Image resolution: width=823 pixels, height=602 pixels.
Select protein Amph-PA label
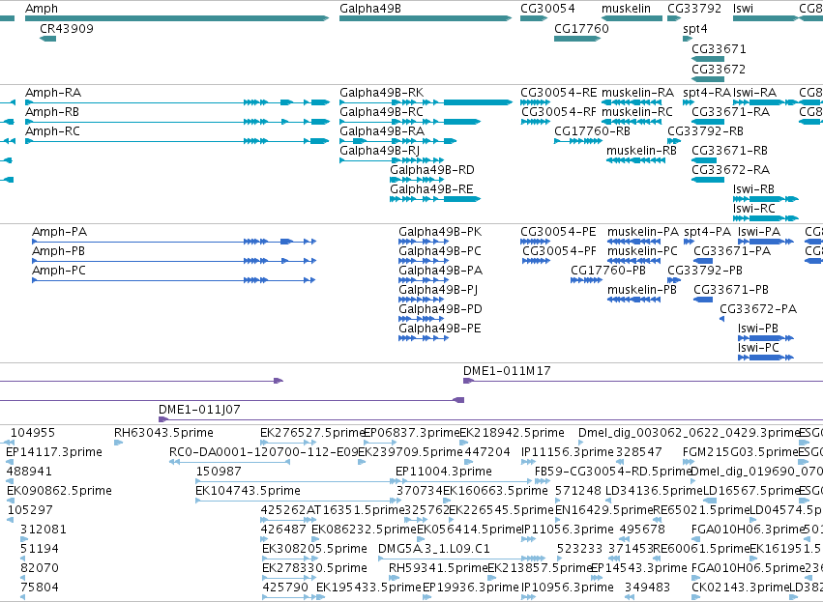coord(59,232)
